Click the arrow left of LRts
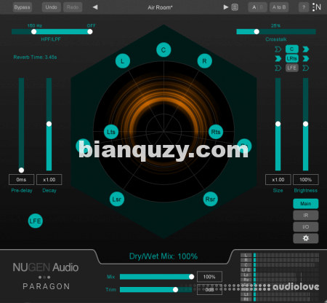This screenshot has width=327, height=303. coord(278,58)
